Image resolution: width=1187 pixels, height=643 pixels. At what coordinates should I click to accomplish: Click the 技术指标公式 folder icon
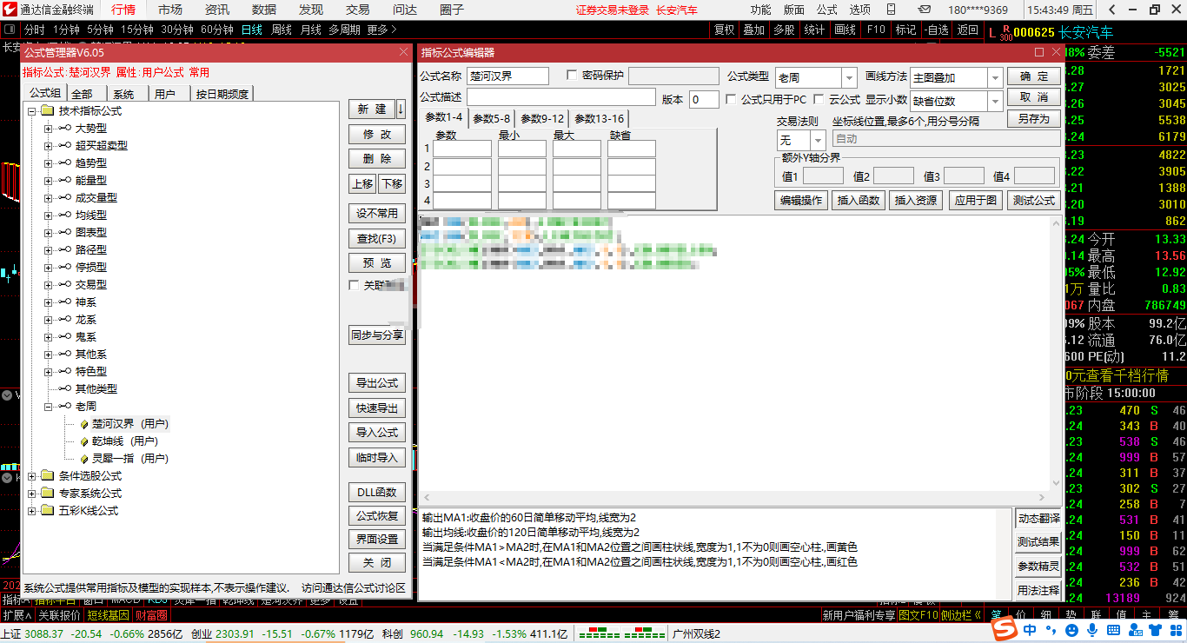pos(47,111)
